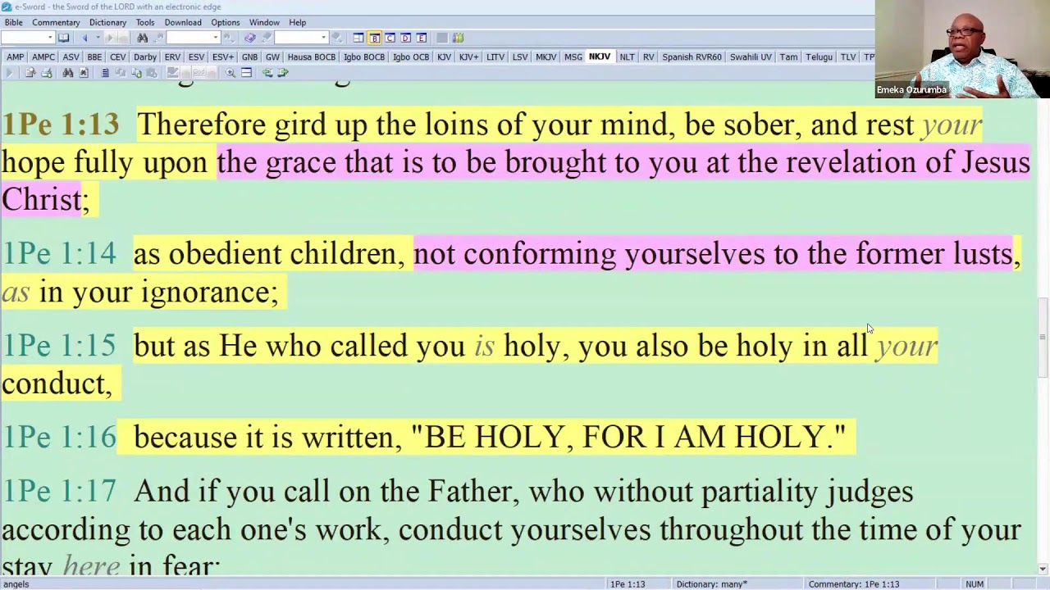
Task: Switch to the NLT translation tab
Action: [627, 57]
